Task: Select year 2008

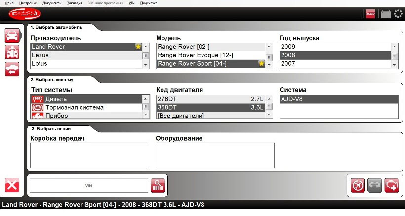Action: [335, 55]
